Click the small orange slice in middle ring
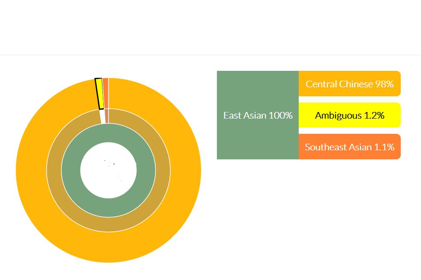The width and height of the screenshot is (421, 280). [107, 116]
